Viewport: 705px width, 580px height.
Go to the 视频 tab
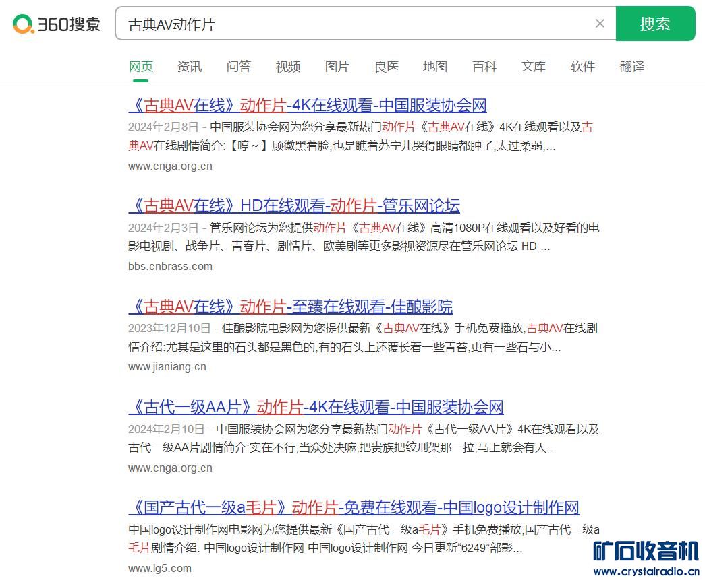[x=288, y=67]
